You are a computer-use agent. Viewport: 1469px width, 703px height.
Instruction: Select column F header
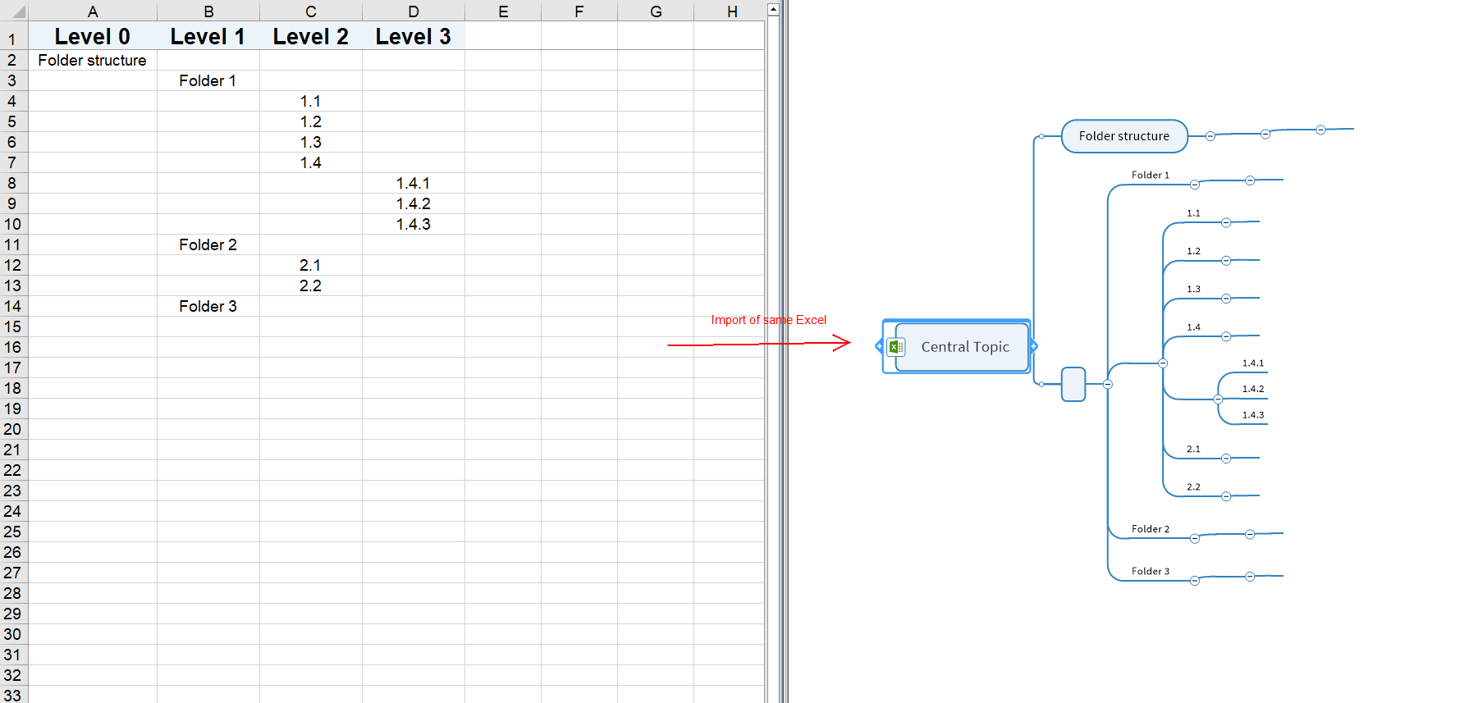(x=579, y=11)
